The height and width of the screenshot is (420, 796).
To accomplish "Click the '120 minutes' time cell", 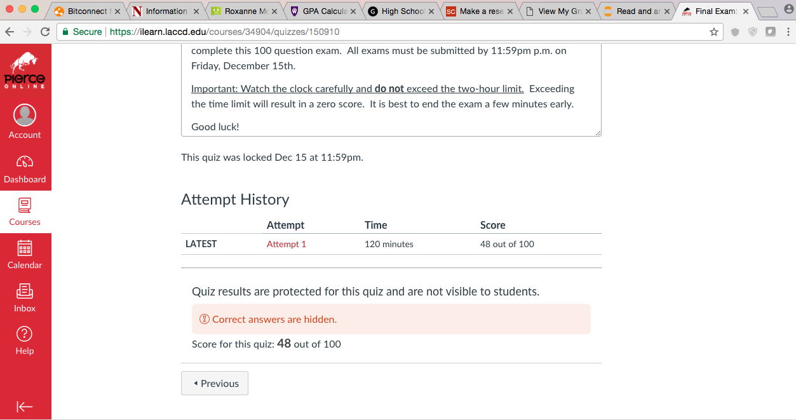I will click(x=389, y=244).
